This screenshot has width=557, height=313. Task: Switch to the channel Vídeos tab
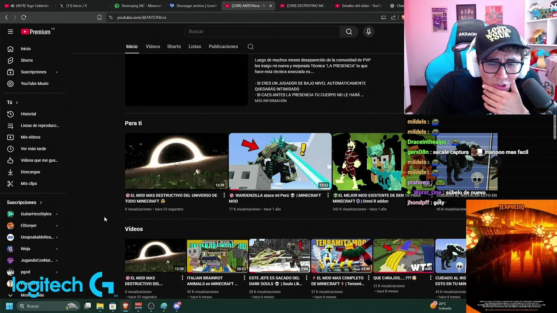coord(153,47)
